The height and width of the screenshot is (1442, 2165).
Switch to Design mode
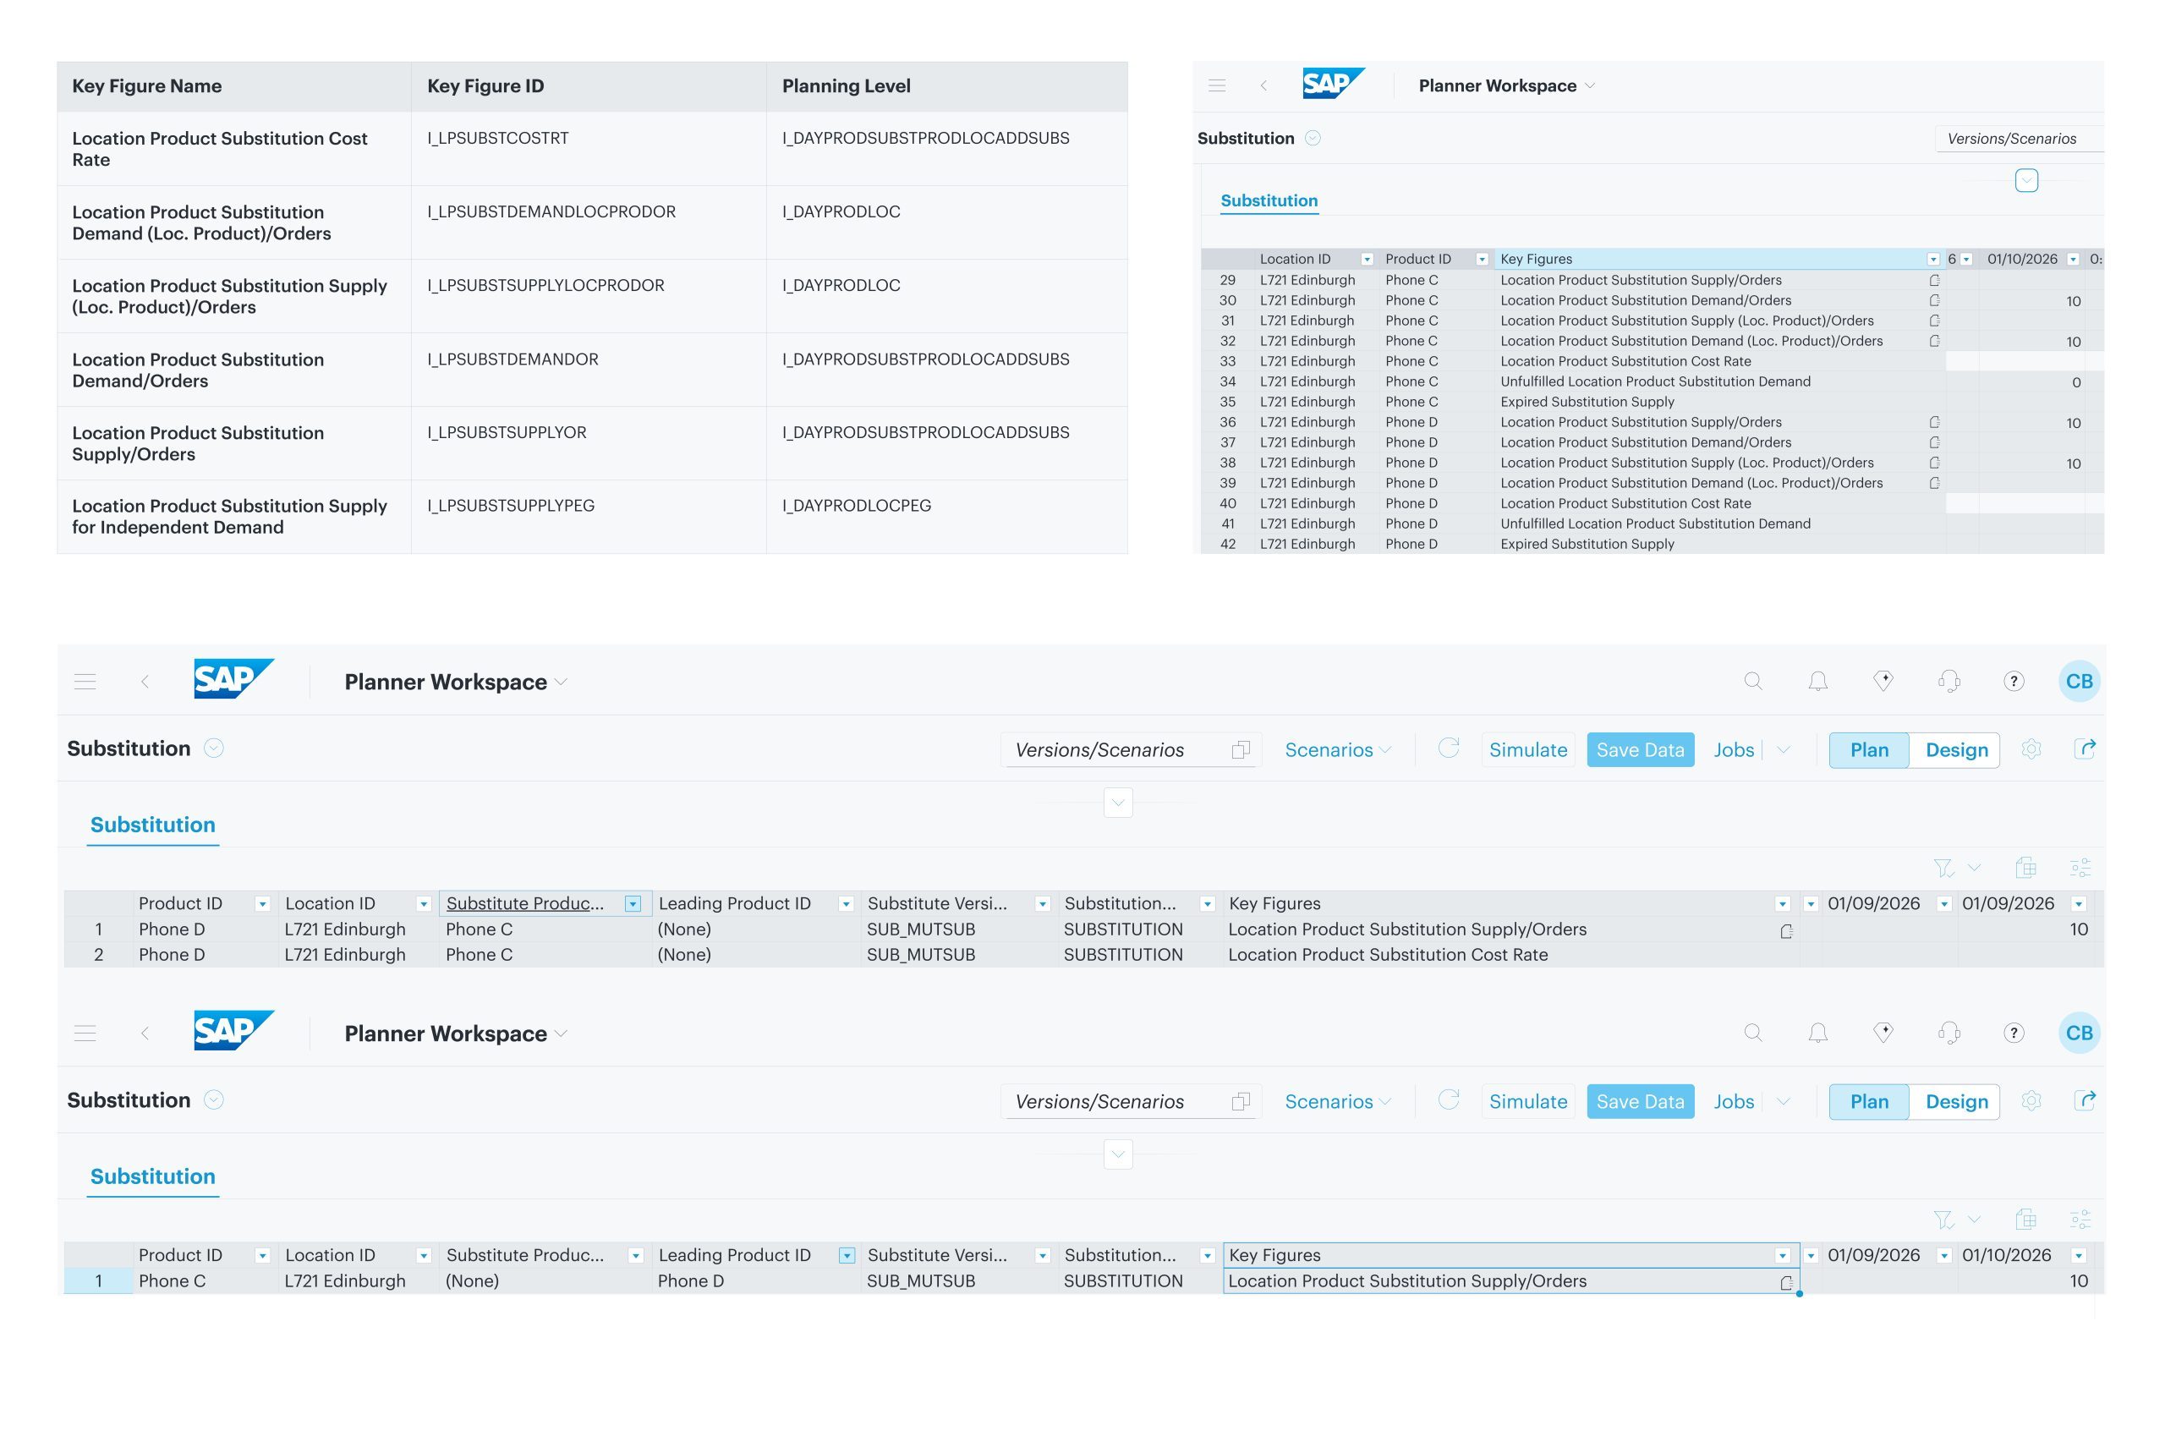point(1956,749)
